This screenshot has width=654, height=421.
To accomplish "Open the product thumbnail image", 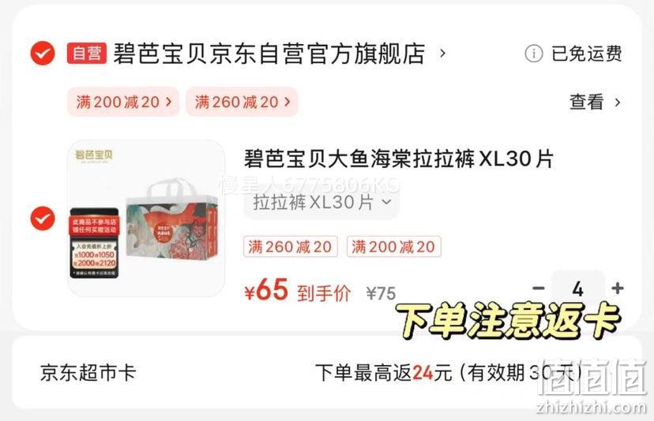I will click(146, 218).
